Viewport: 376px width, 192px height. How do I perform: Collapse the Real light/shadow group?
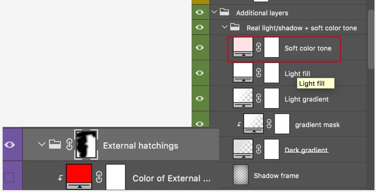tap(225, 27)
